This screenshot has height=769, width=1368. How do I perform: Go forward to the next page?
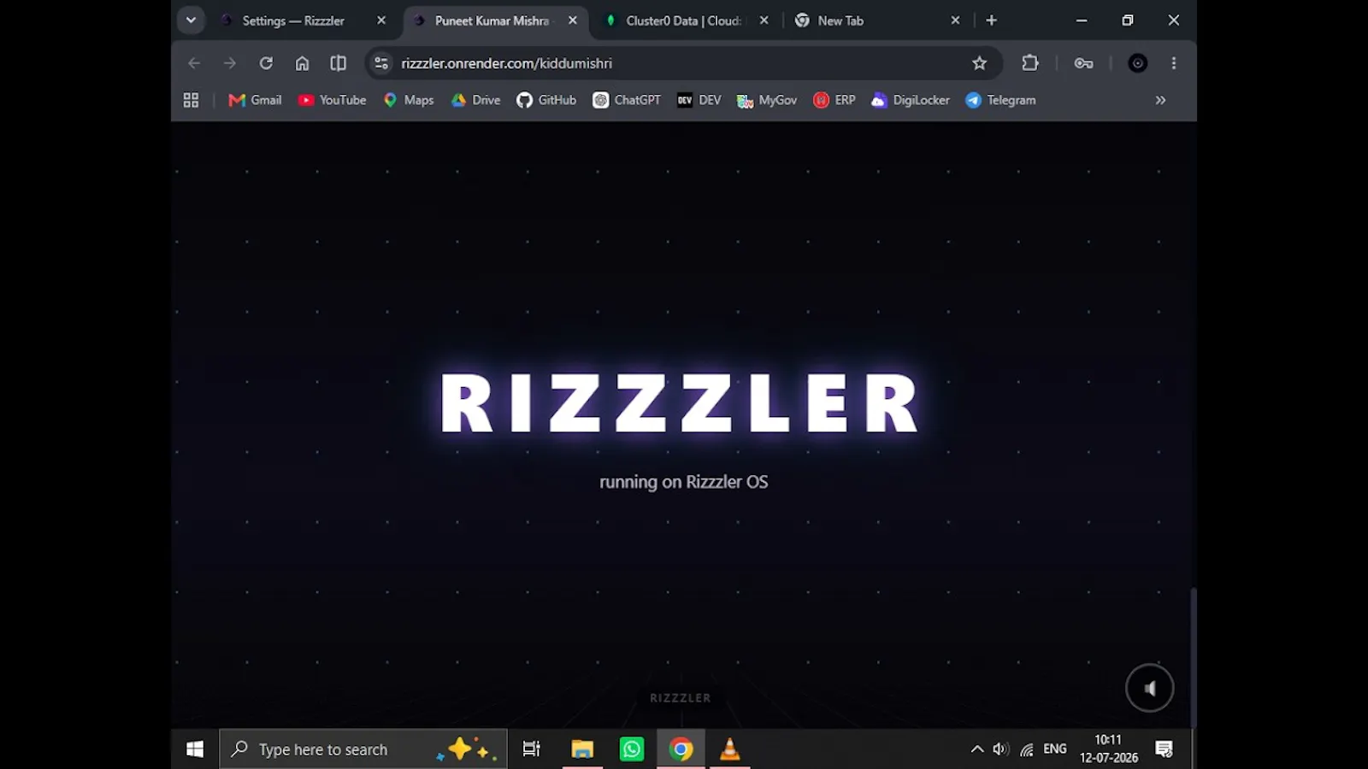pyautogui.click(x=230, y=63)
